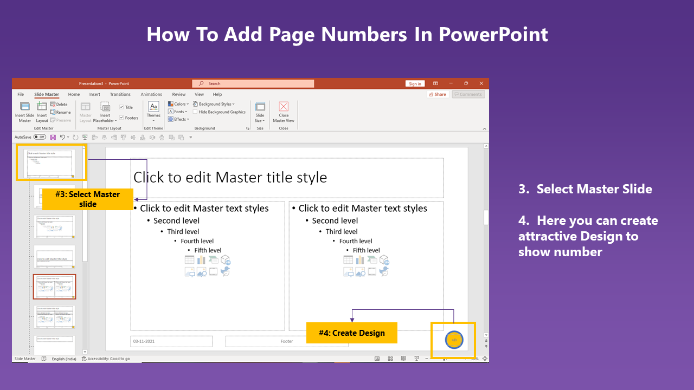Open the Fonts dropdown
694x390 pixels.
[177, 112]
